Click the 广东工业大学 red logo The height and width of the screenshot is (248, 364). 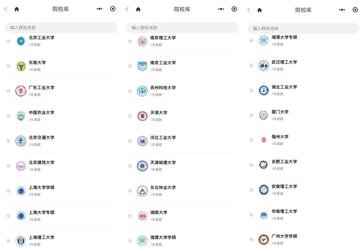tap(21, 91)
